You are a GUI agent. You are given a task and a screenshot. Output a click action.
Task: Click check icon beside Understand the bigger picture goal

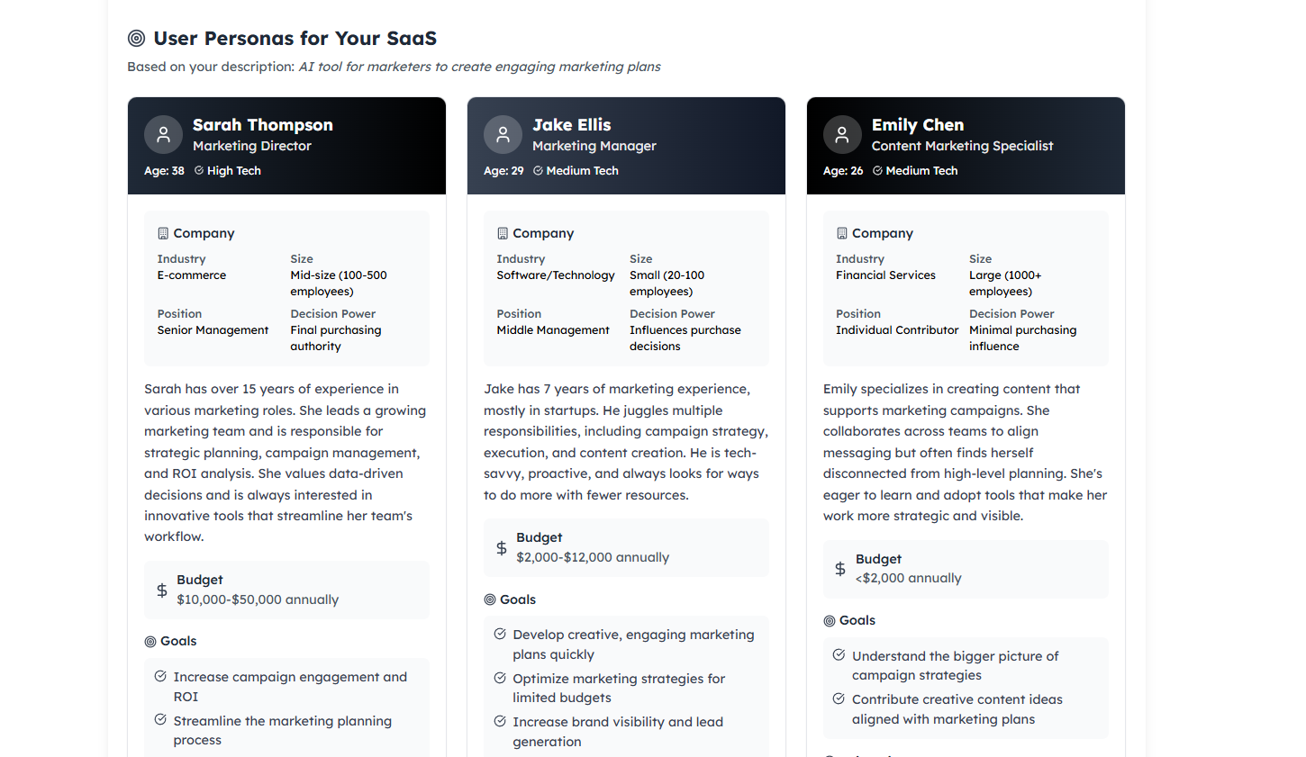point(839,655)
